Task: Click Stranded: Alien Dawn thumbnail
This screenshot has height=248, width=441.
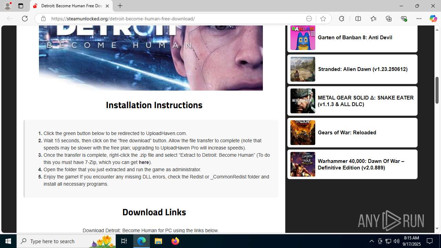Action: click(x=302, y=69)
